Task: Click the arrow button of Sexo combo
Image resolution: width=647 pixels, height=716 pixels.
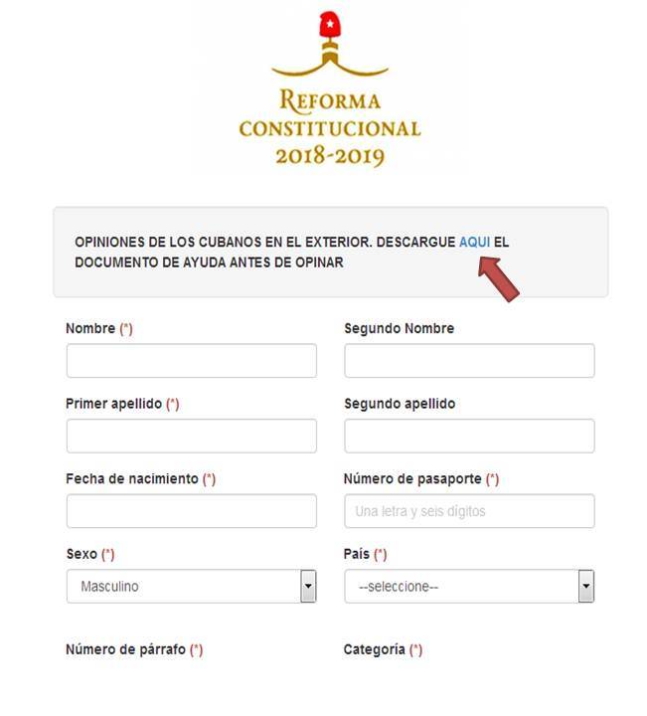Action: tap(308, 587)
